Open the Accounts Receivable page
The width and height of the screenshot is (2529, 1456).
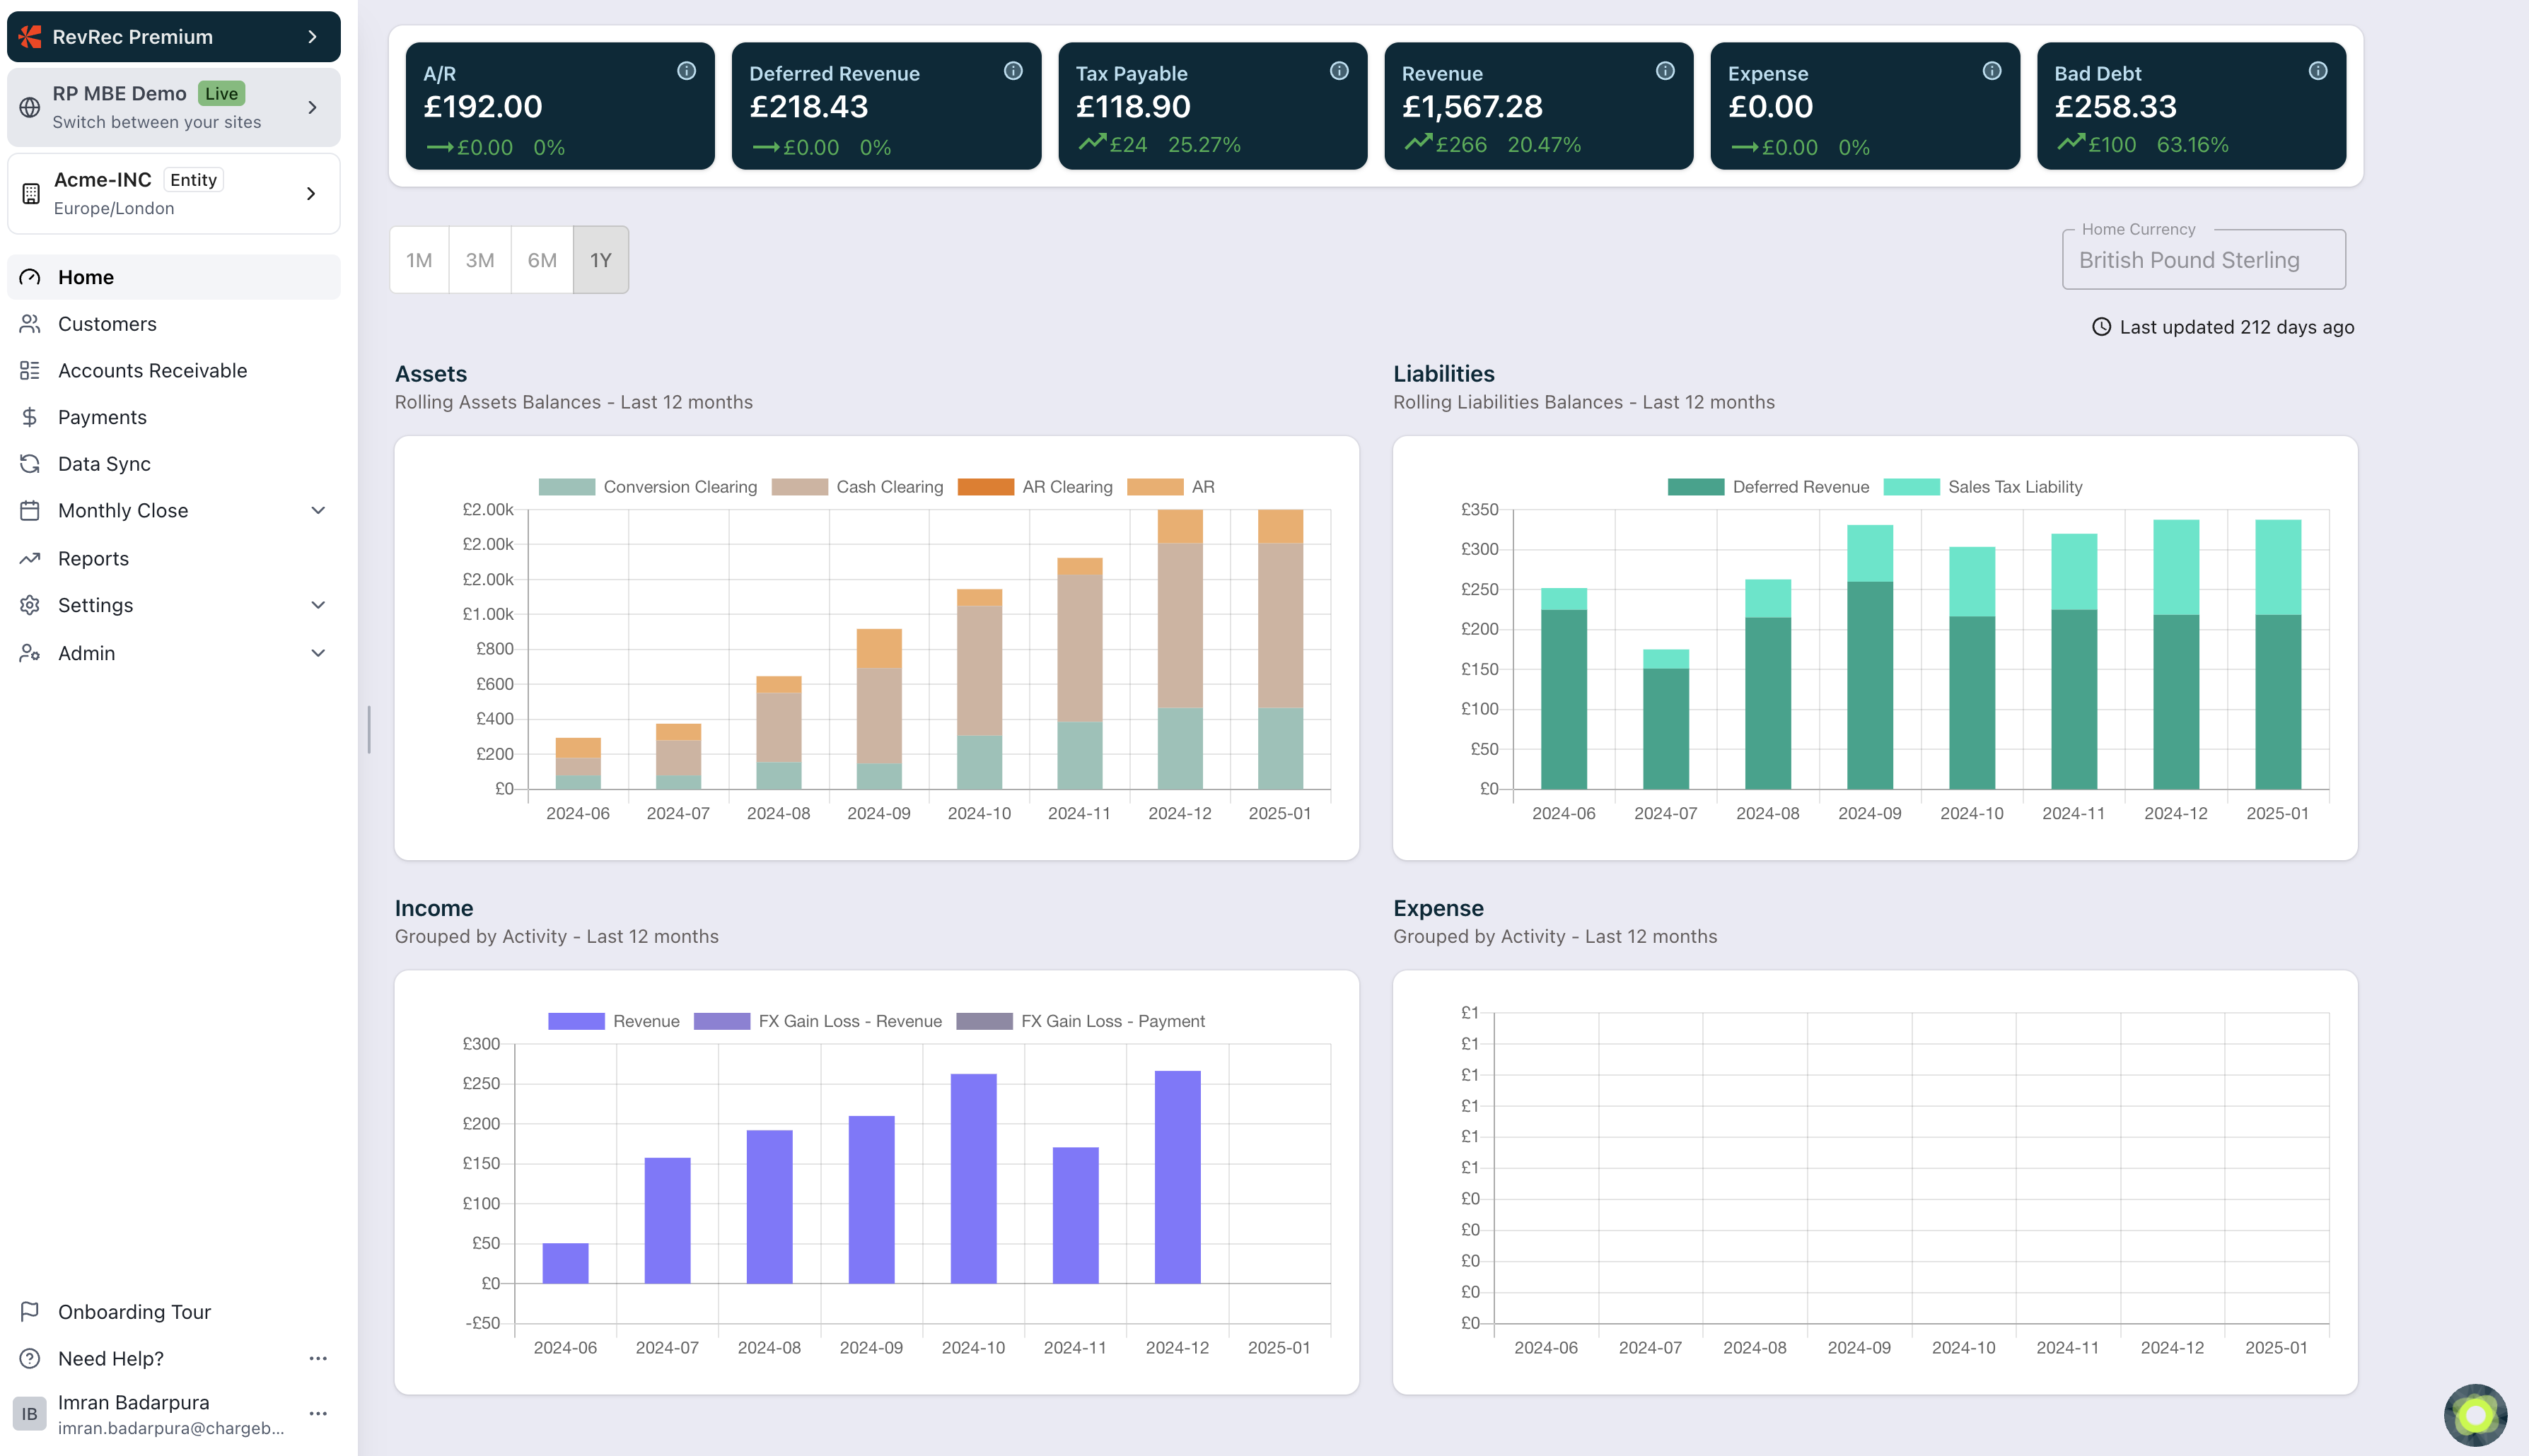point(152,370)
